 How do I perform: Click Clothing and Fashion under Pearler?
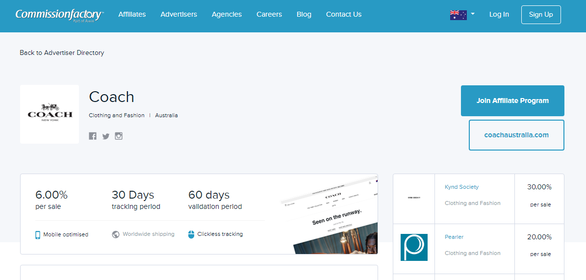coord(472,254)
